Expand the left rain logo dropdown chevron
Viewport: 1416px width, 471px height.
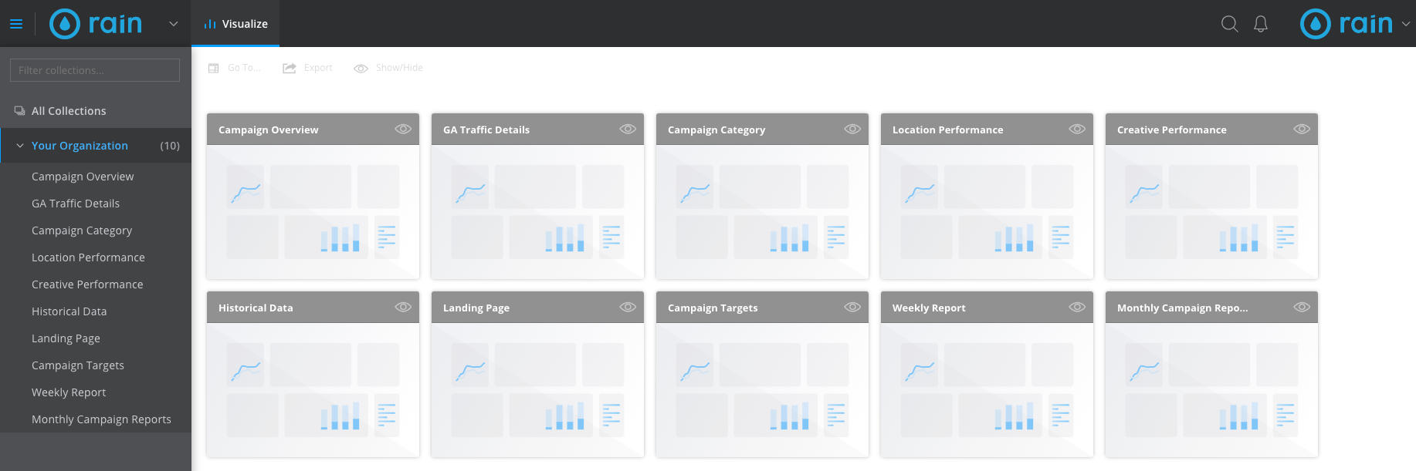click(174, 24)
